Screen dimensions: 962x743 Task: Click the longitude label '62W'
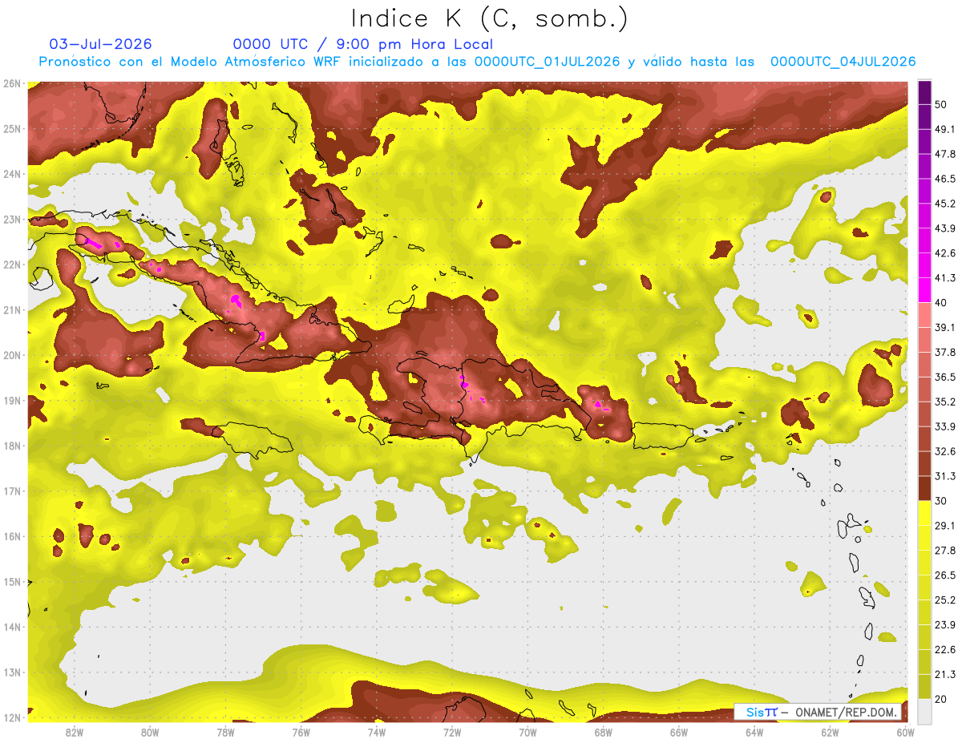(x=829, y=733)
